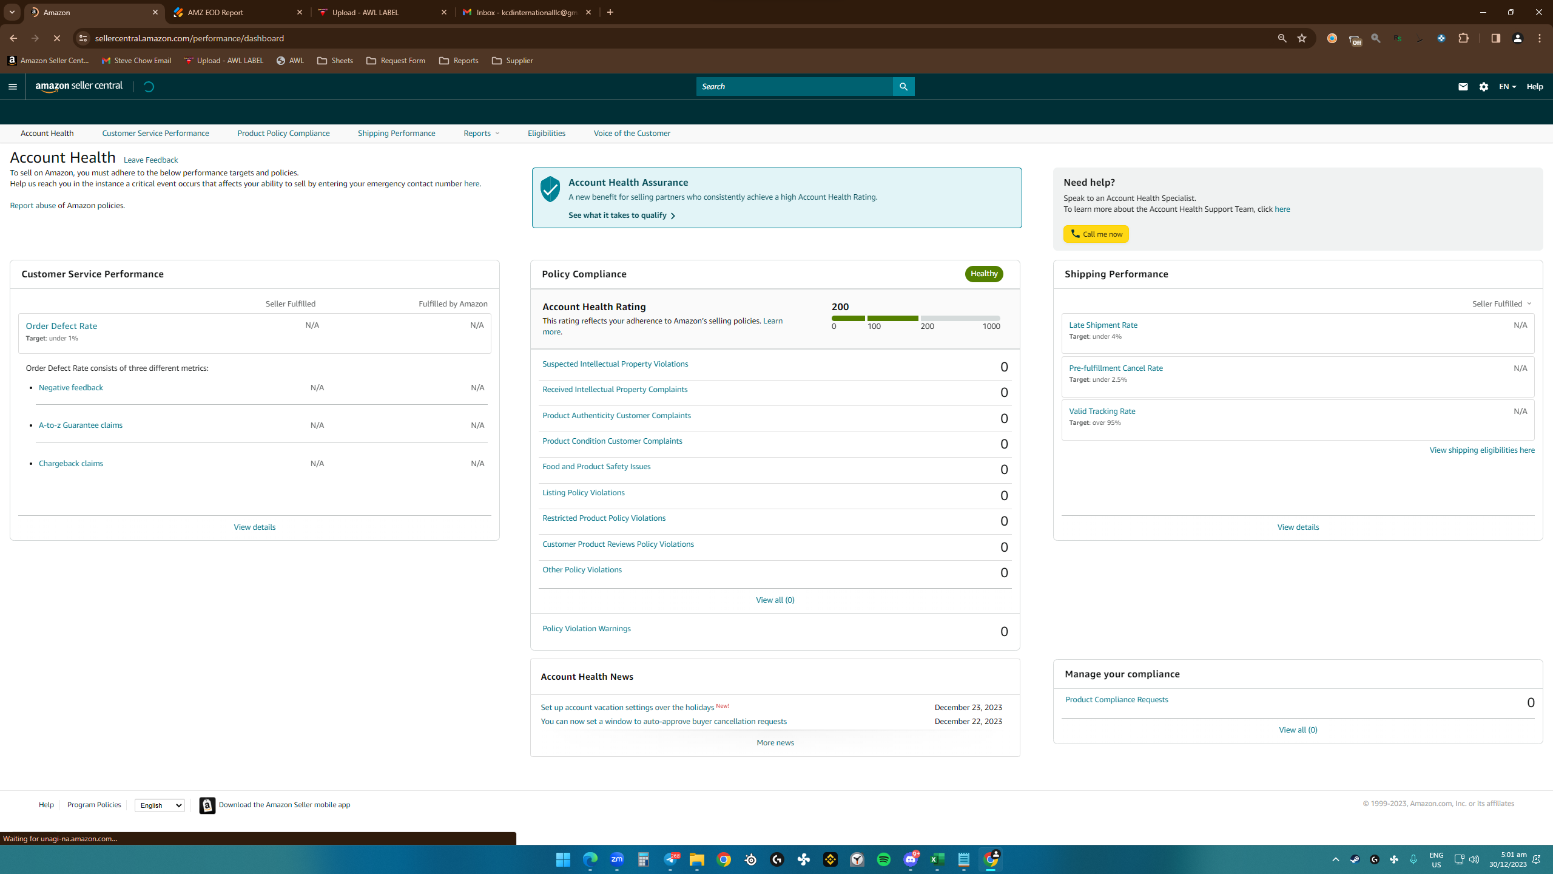
Task: Open the Eligibilities tab
Action: click(x=547, y=134)
